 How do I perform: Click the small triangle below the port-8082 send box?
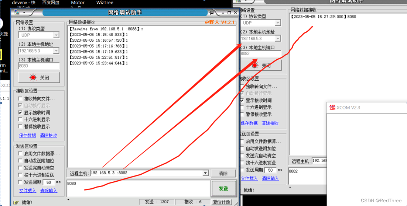(290, 187)
